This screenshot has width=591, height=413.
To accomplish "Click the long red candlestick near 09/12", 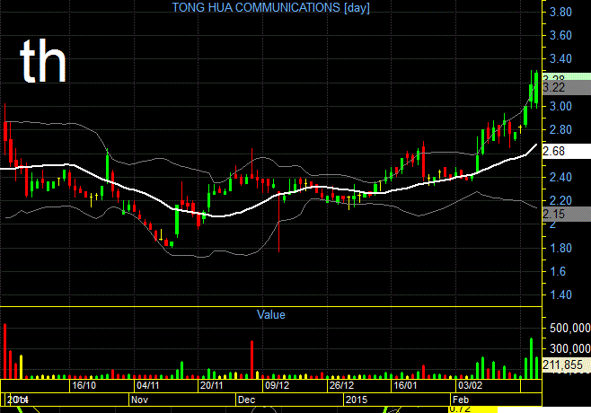I will pos(279,222).
